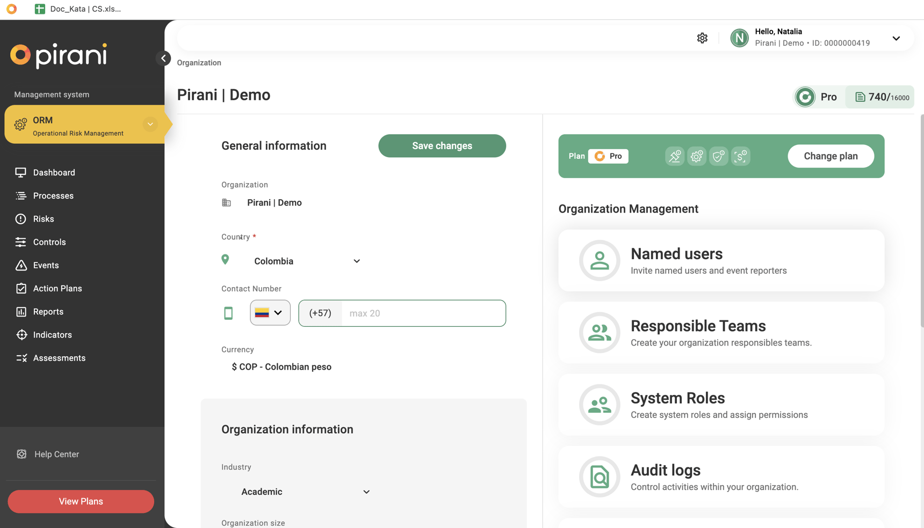
Task: Click the $ COP - Colombian peso text
Action: [x=281, y=367]
